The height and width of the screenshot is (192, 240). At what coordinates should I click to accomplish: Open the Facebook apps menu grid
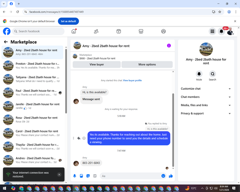tap(212, 31)
